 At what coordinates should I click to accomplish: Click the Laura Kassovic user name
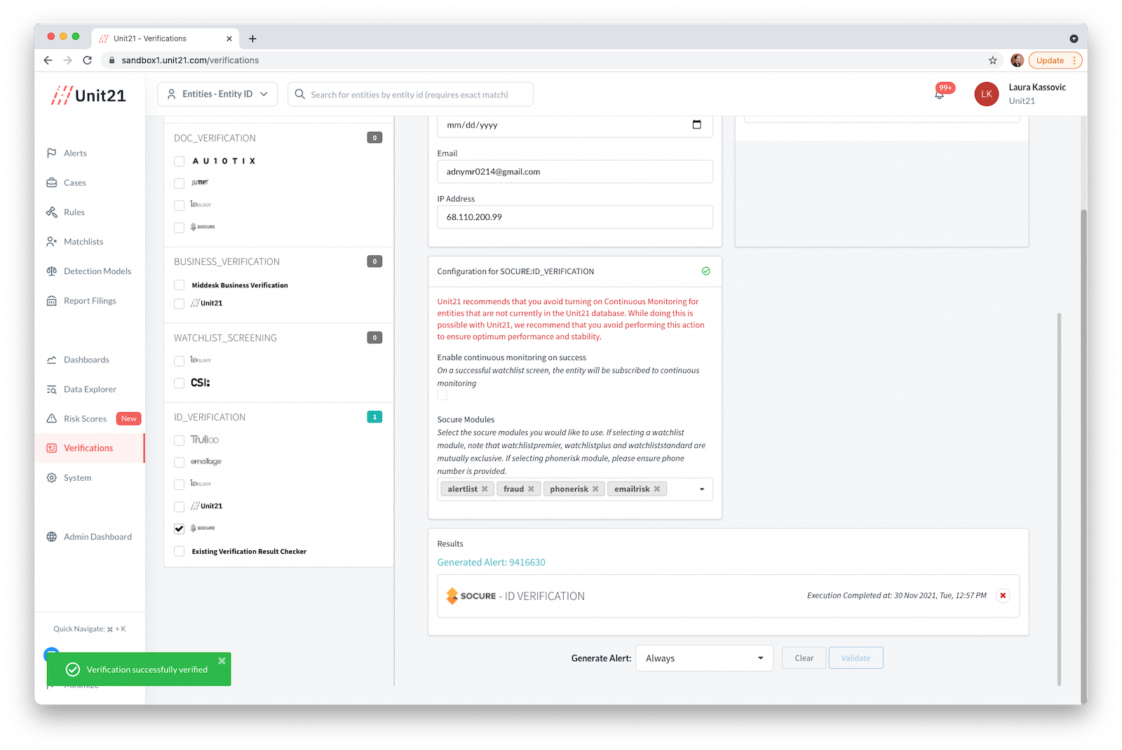[1036, 87]
